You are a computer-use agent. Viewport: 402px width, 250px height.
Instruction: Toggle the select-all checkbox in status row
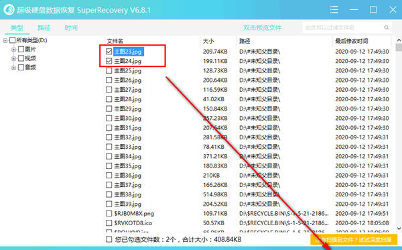pyautogui.click(x=109, y=239)
